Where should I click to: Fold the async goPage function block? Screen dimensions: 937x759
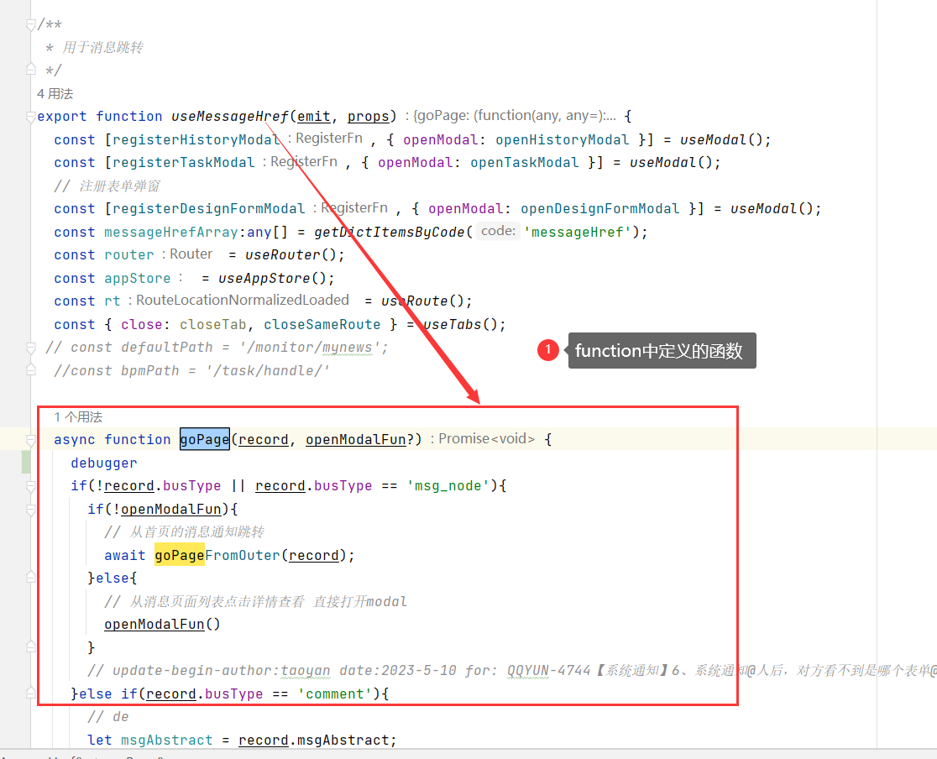[x=31, y=439]
